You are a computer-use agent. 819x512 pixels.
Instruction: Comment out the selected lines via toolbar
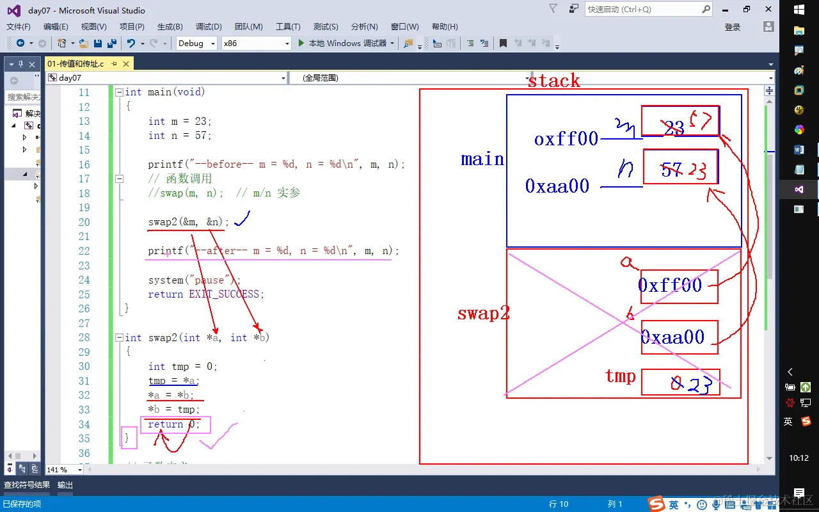click(470, 44)
